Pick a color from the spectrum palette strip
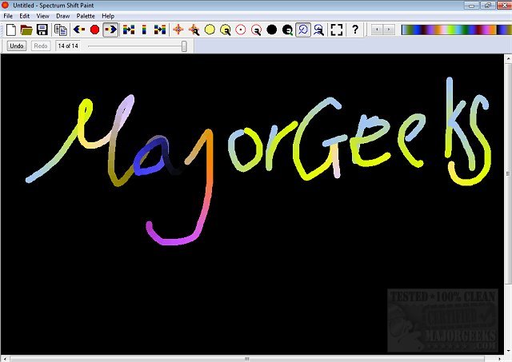The height and width of the screenshot is (362, 512). [457, 30]
